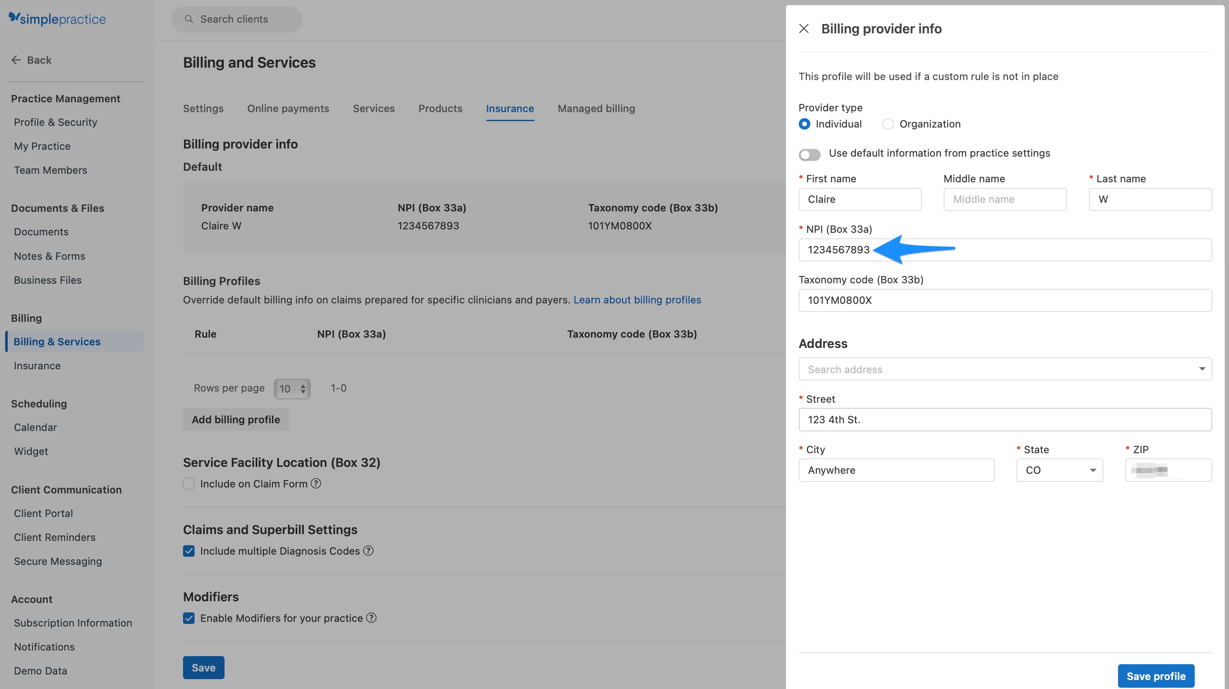This screenshot has width=1229, height=689.
Task: Switch to the Services tab
Action: (x=374, y=109)
